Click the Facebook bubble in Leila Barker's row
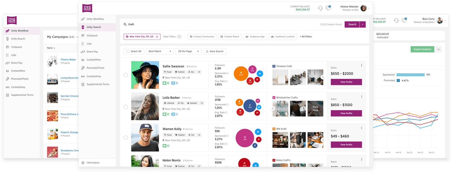The width and height of the screenshot is (452, 173). coord(250,106)
